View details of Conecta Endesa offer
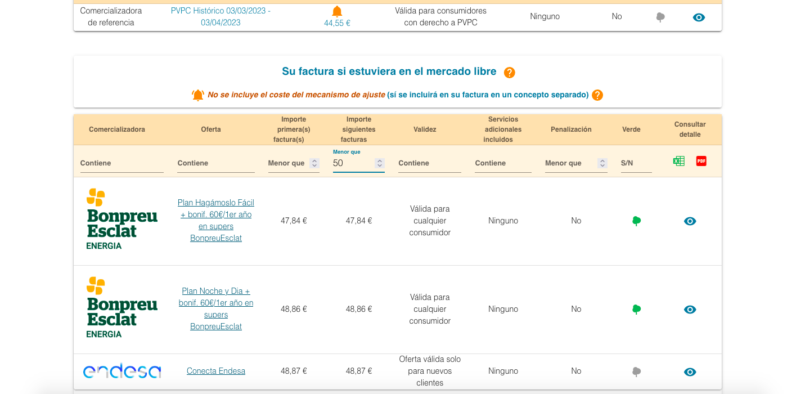Screen dimensions: 796x394 690,372
